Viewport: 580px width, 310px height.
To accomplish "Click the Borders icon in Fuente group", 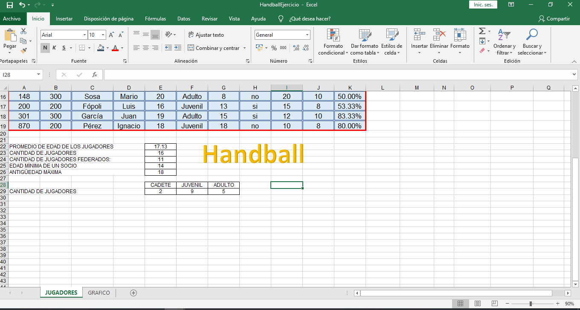I will [x=82, y=48].
